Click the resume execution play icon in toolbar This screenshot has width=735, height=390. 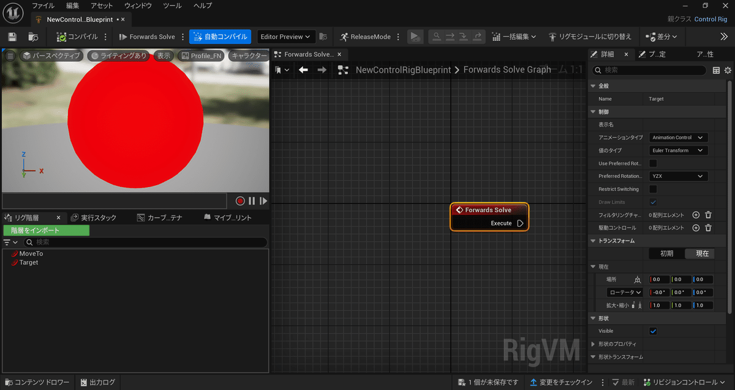pos(415,37)
